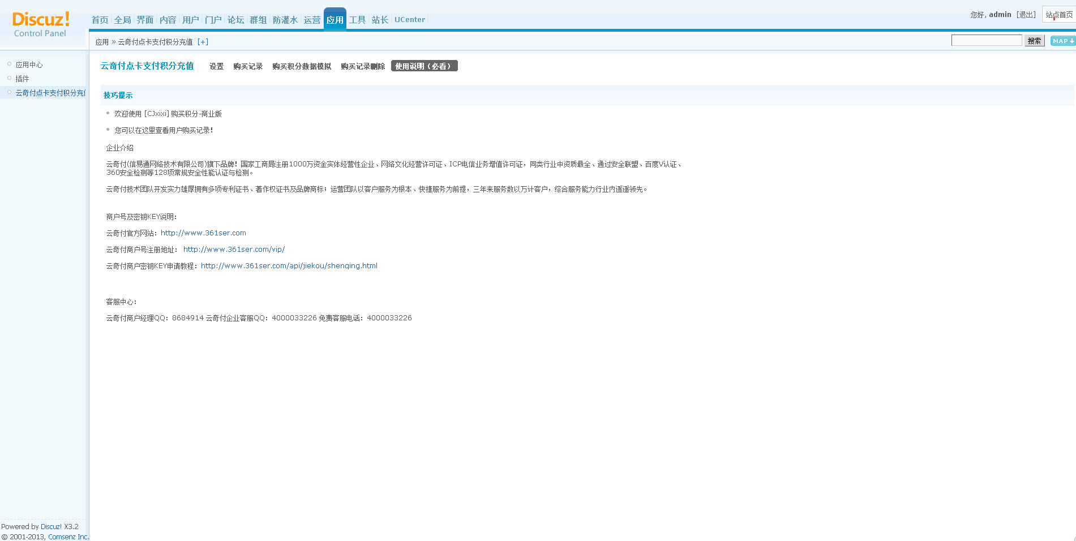Click the 搜索 search button
This screenshot has width=1076, height=541.
[1035, 41]
